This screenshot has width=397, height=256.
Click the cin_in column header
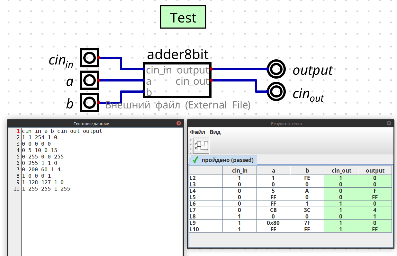pos(239,170)
